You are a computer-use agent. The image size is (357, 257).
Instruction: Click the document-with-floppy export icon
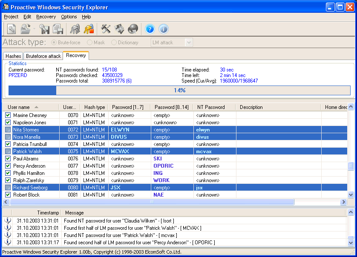click(x=58, y=29)
